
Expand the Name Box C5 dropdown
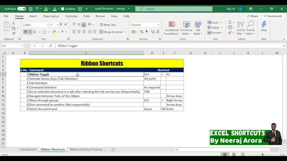22,46
